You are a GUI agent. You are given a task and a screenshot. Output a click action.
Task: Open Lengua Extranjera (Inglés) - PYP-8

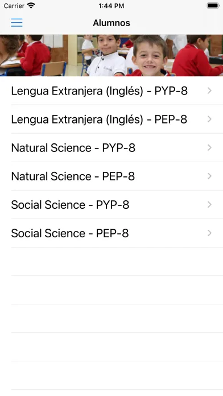[111, 90]
